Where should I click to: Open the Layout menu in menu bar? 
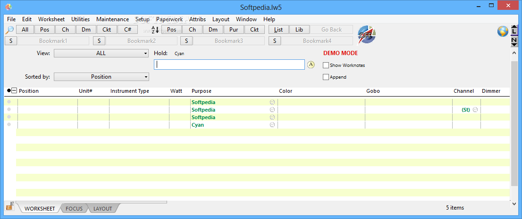coord(221,19)
